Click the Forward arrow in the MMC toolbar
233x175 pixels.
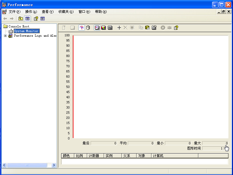(x=12, y=19)
